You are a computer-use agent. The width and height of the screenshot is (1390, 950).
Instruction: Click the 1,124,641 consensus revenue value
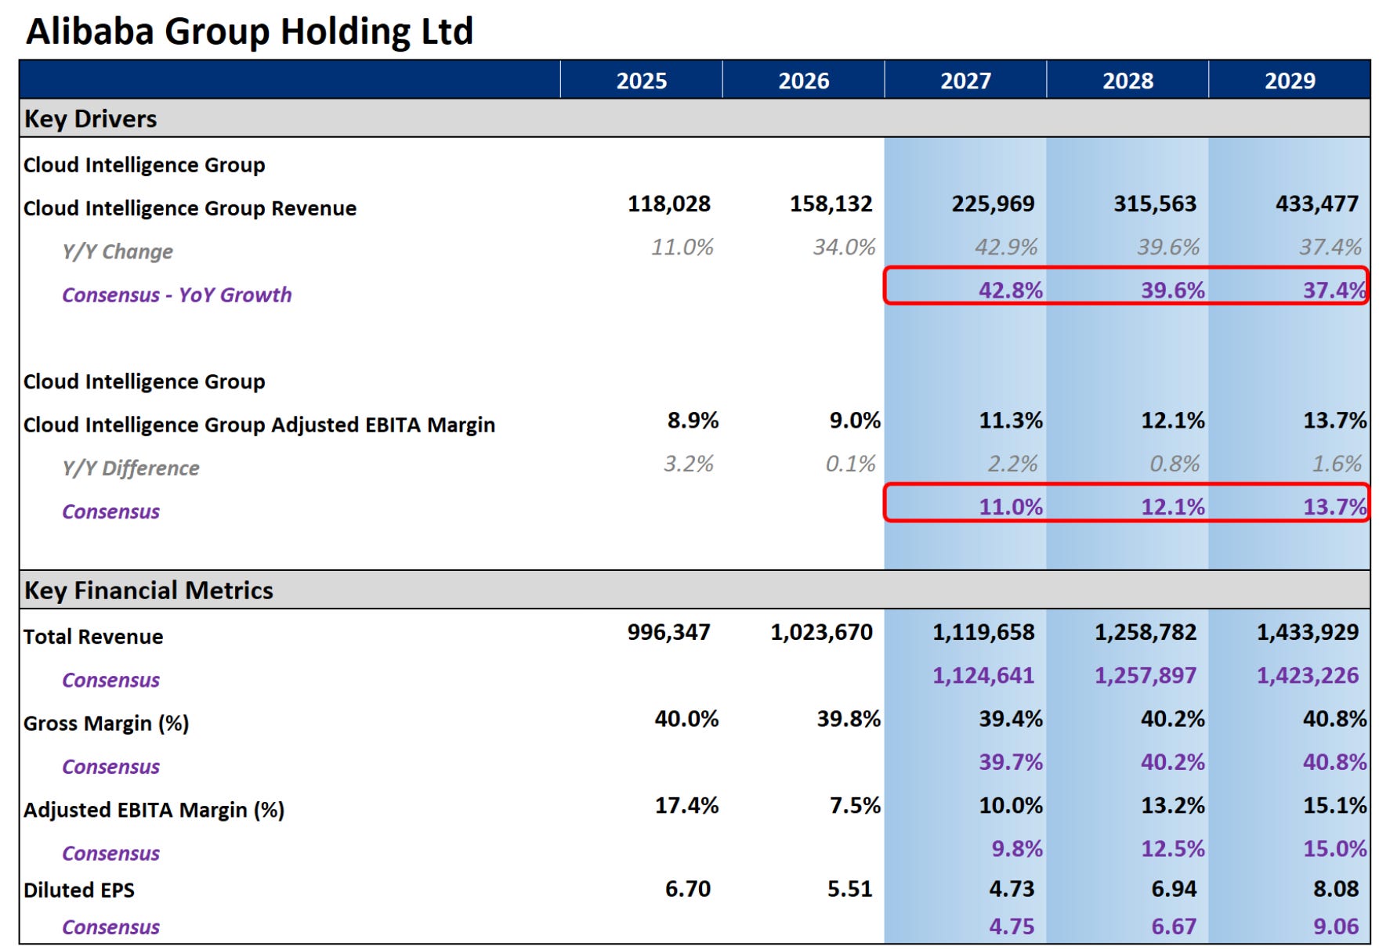[984, 675]
